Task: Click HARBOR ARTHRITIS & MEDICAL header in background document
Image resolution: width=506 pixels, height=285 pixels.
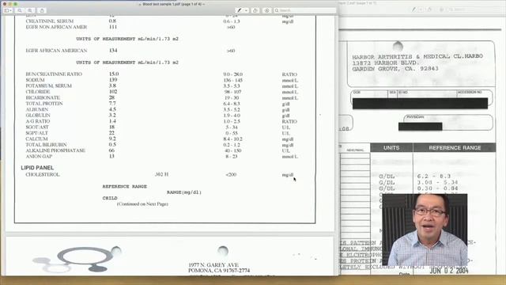Action: (x=417, y=56)
